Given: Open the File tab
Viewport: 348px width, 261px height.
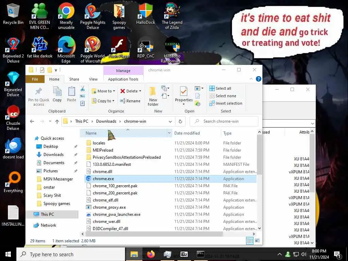Looking at the screenshot, I should coord(35,79).
